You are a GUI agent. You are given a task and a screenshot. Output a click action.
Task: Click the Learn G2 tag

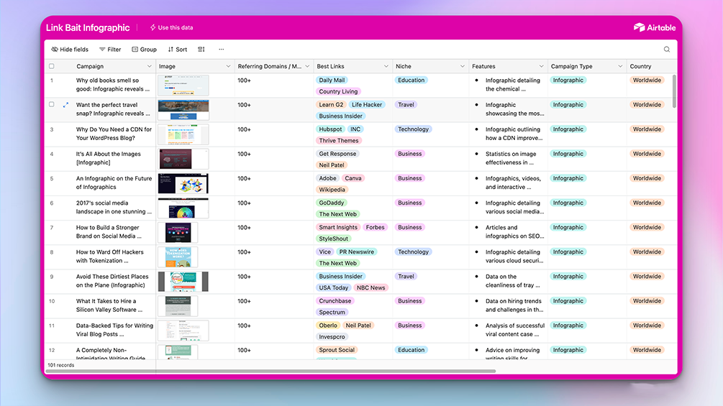tap(331, 104)
